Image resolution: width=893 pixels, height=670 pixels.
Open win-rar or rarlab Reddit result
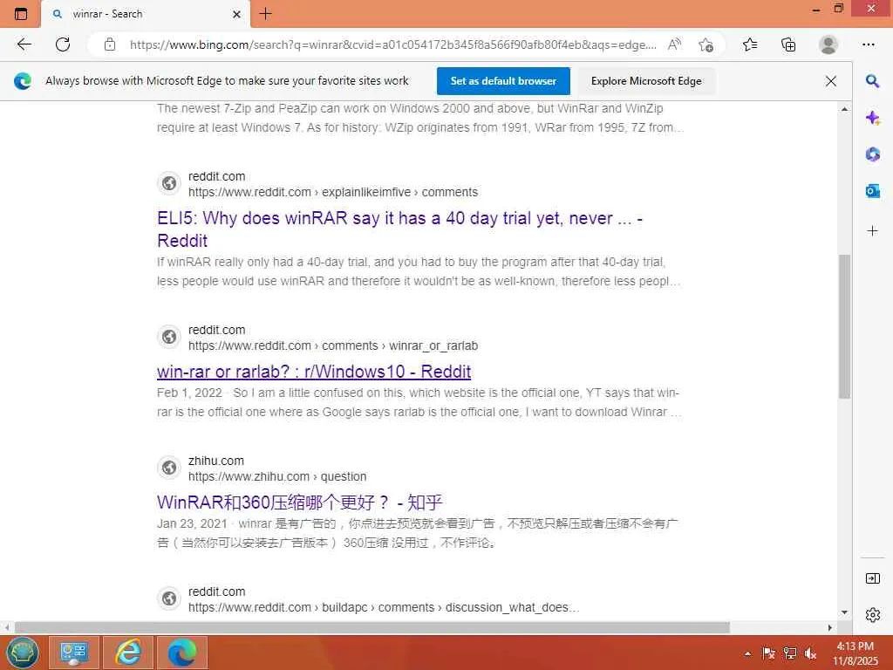[314, 372]
